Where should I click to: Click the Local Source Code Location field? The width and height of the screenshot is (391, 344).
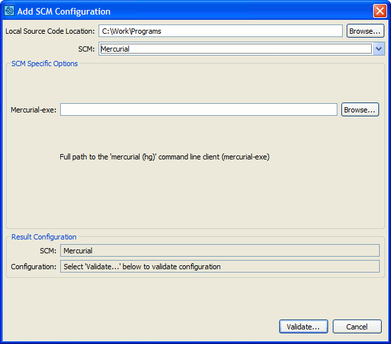click(x=220, y=31)
